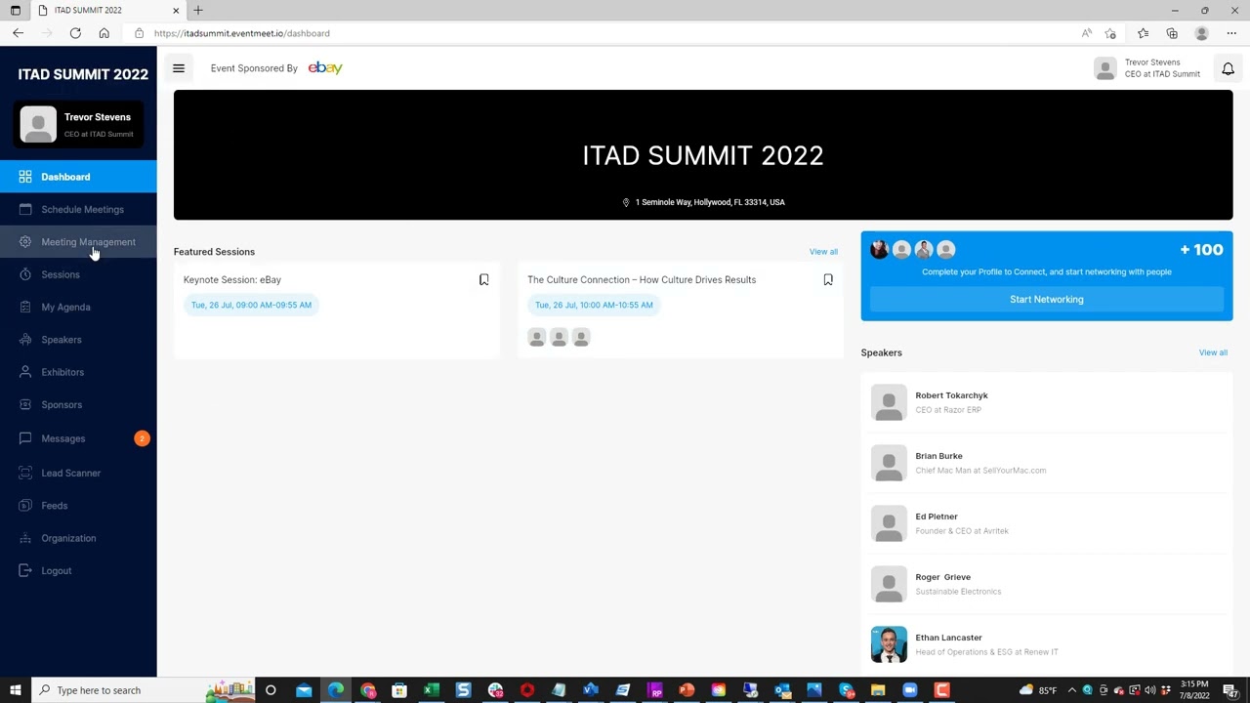Open Lead Scanner menu item

(78, 473)
